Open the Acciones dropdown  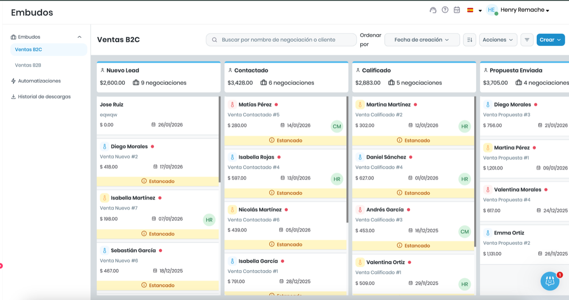(498, 40)
